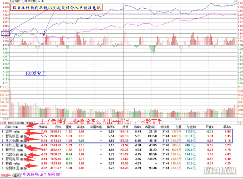The height and width of the screenshot is (179, 243).
Task: Sort by the 换手% column header
Action: (110, 127)
